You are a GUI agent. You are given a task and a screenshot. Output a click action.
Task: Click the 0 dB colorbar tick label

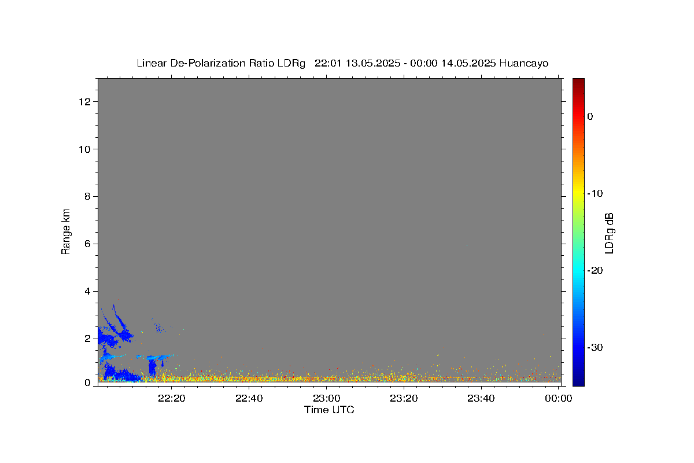tap(590, 116)
